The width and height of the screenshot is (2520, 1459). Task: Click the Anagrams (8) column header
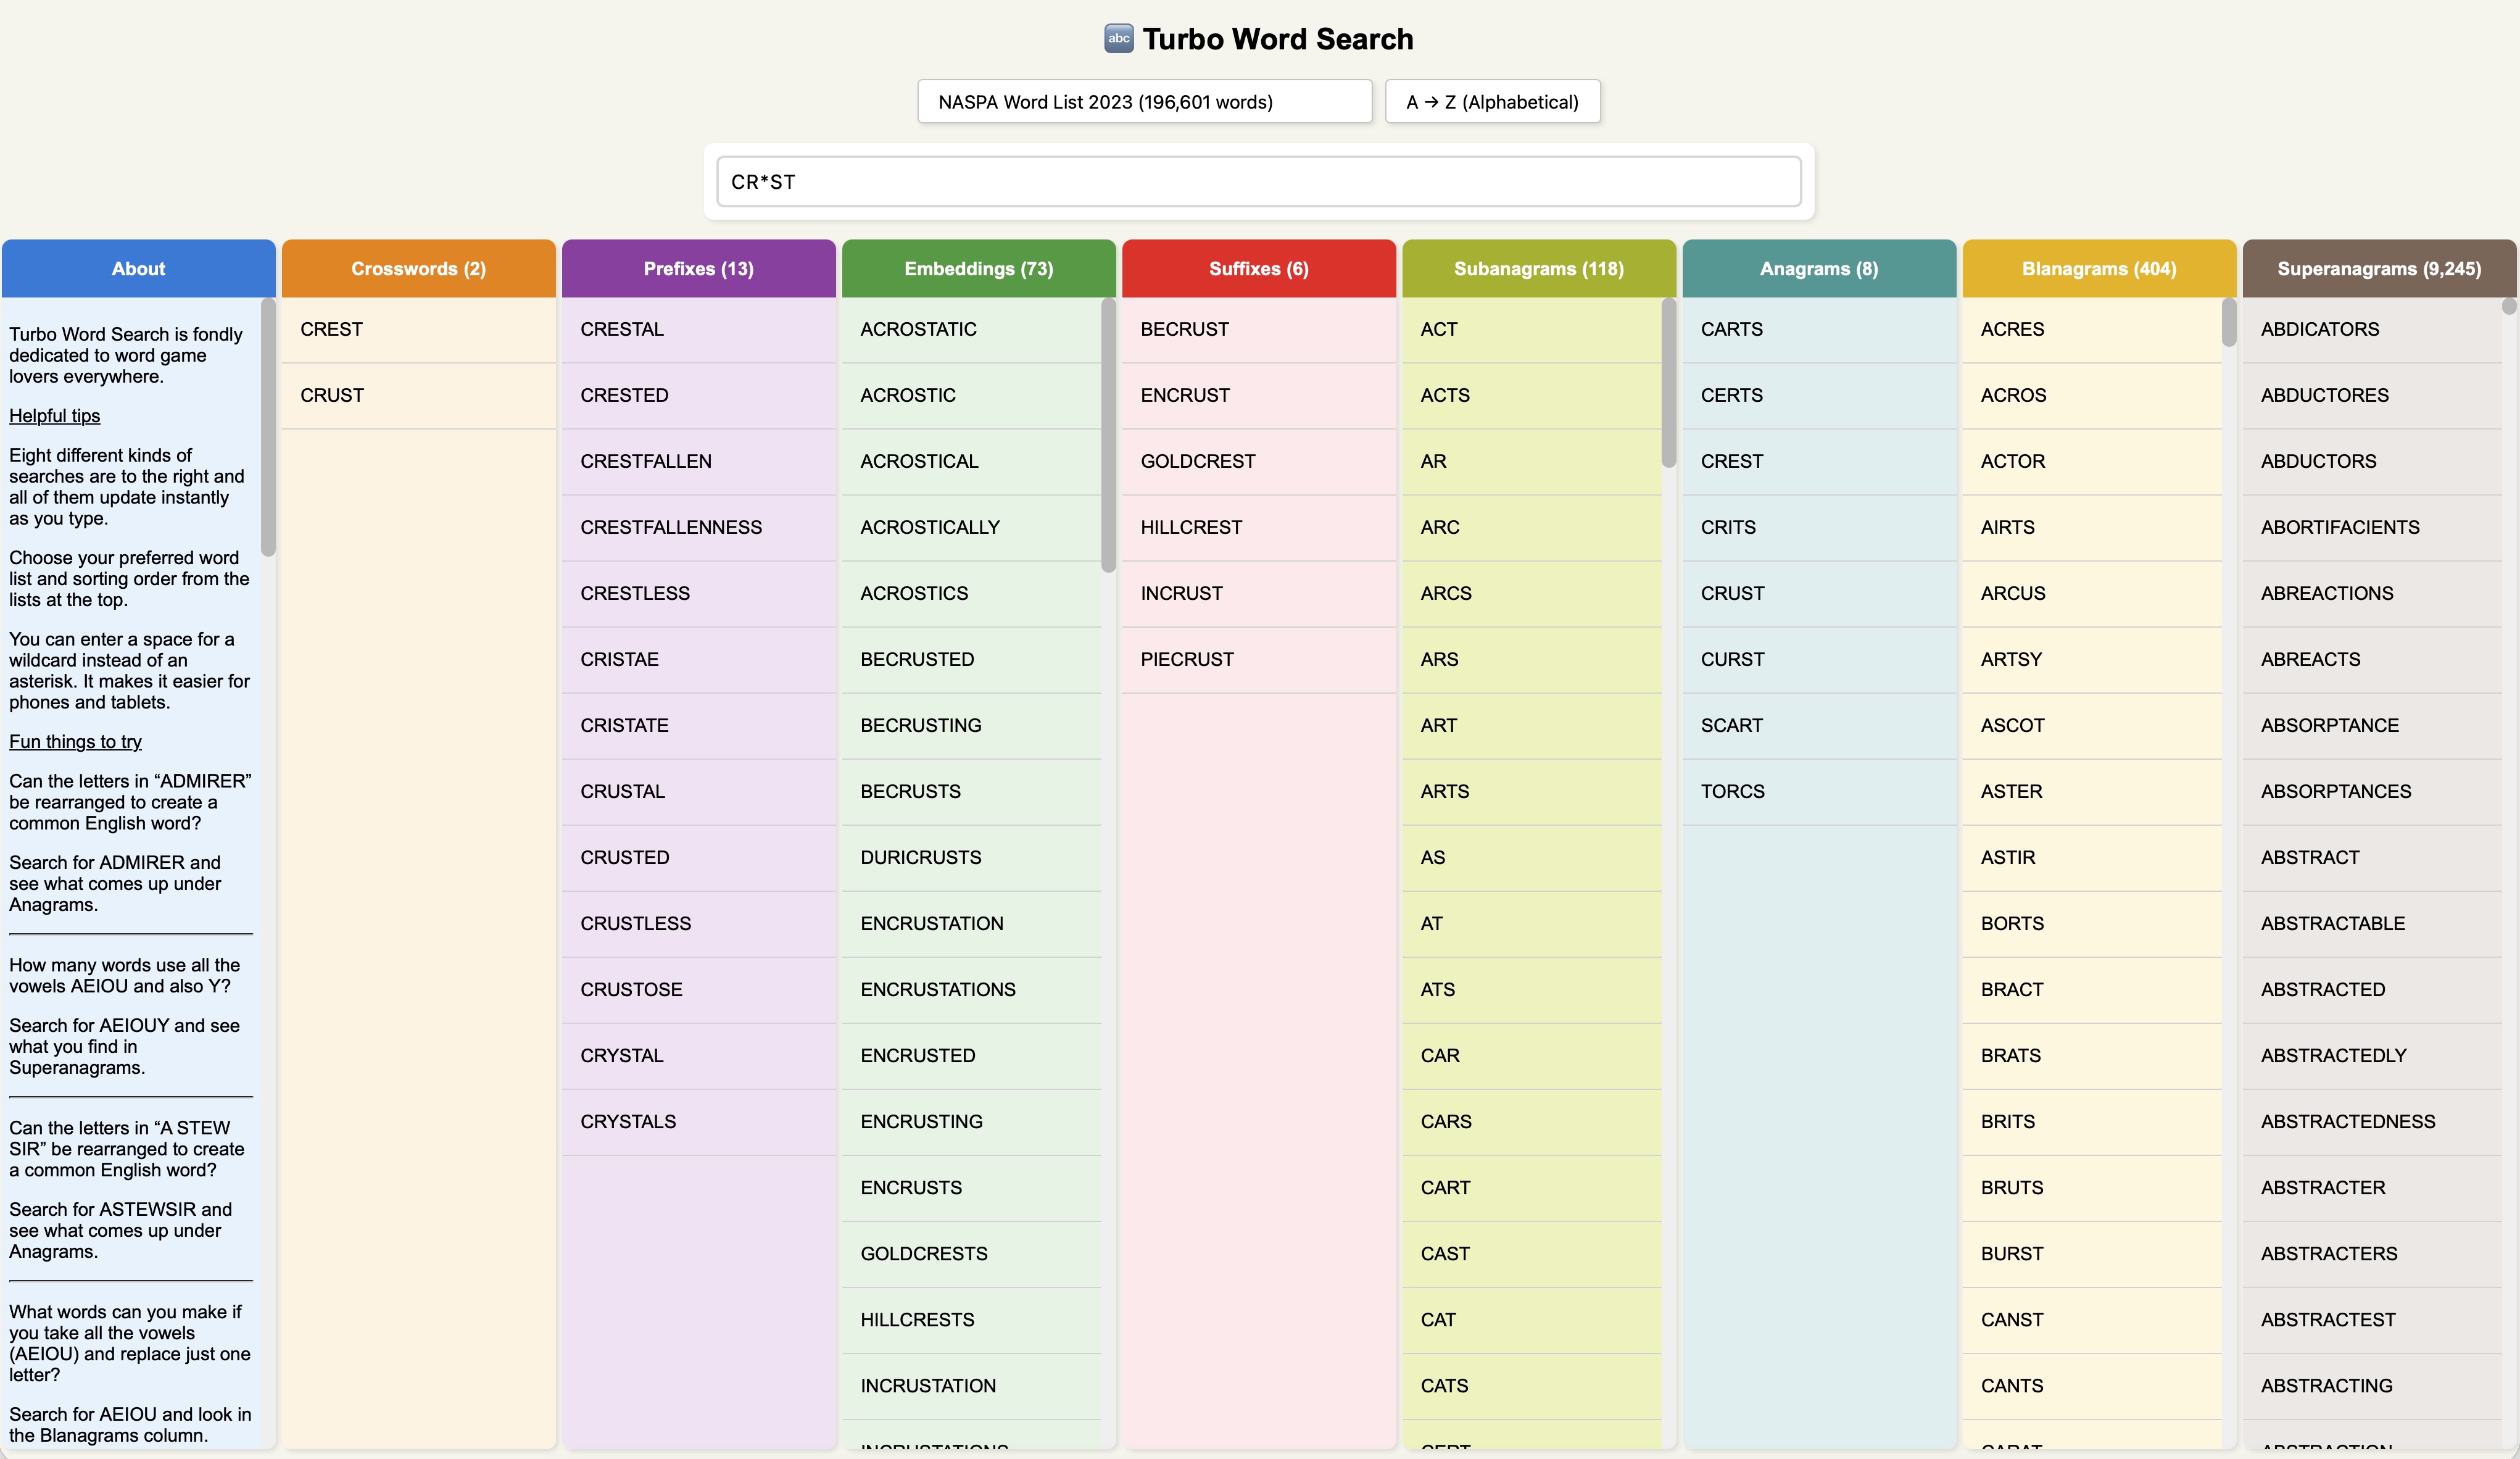coord(1818,268)
